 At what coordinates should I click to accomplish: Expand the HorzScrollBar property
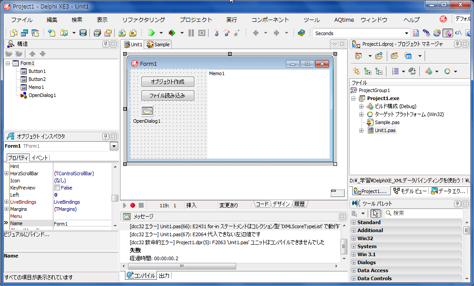click(x=6, y=173)
